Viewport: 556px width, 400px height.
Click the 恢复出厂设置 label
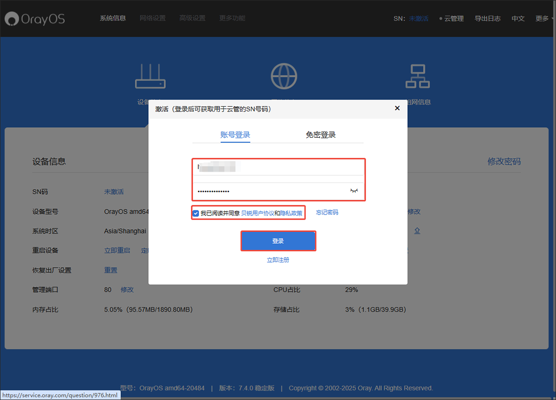tap(52, 270)
